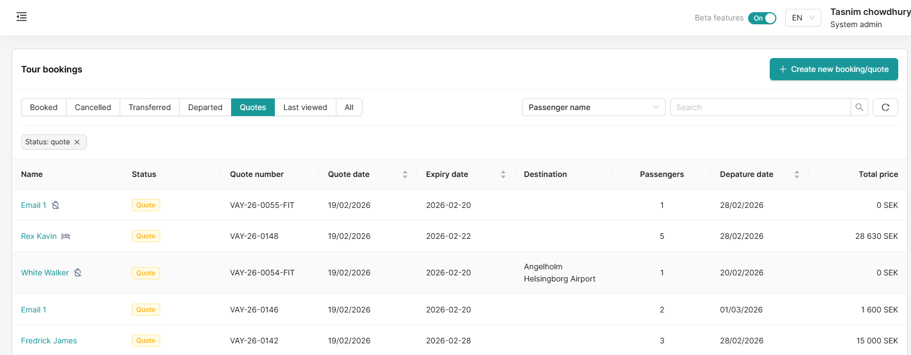Click the refresh list icon

[x=885, y=107]
